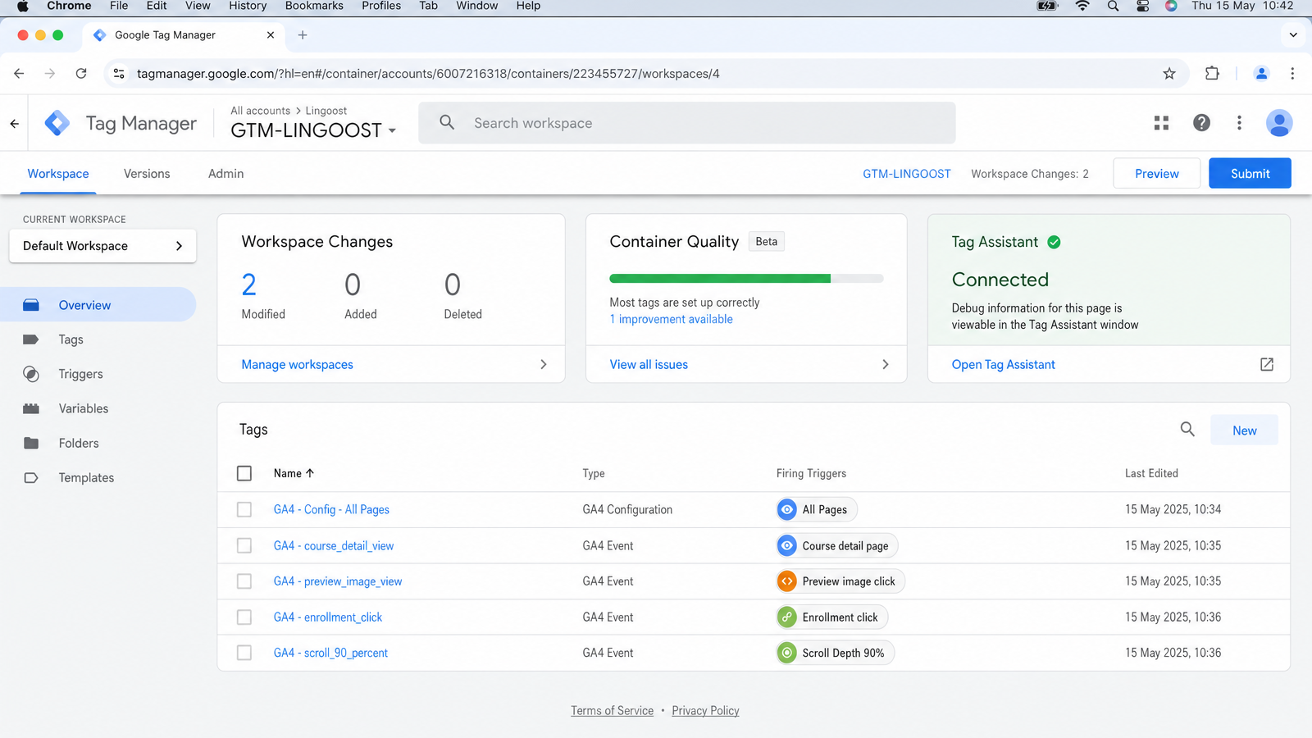Open the Chrome profile icon in toolbar

[x=1261, y=73]
